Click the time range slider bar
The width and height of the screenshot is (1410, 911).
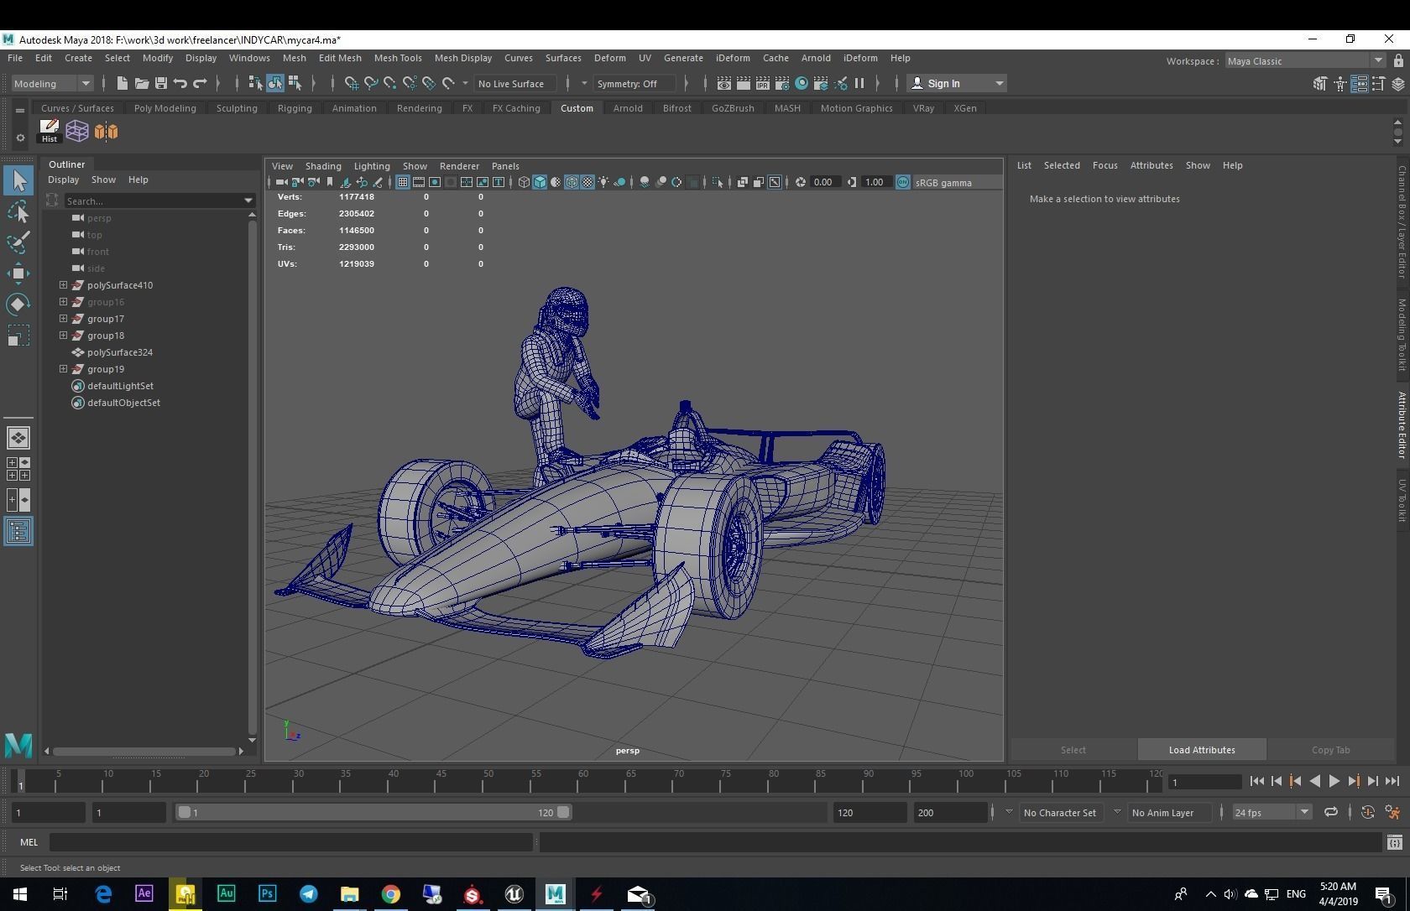pos(373,812)
